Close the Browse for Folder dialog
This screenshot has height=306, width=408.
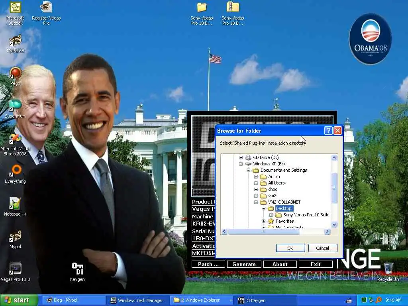click(337, 130)
